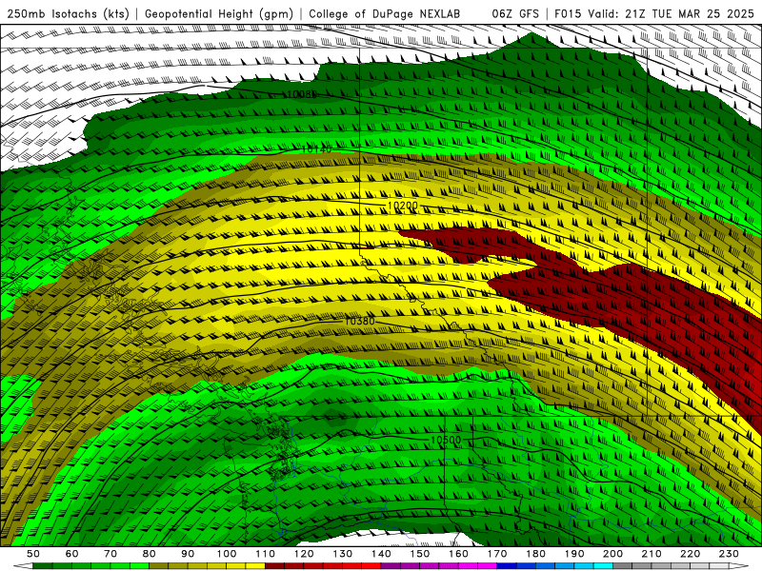The height and width of the screenshot is (571, 762).
Task: Click the 130 label on the color scale
Action: (x=343, y=554)
